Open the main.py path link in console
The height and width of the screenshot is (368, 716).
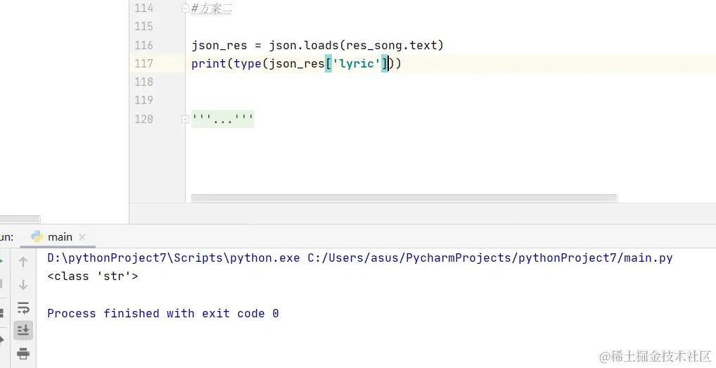click(x=490, y=258)
